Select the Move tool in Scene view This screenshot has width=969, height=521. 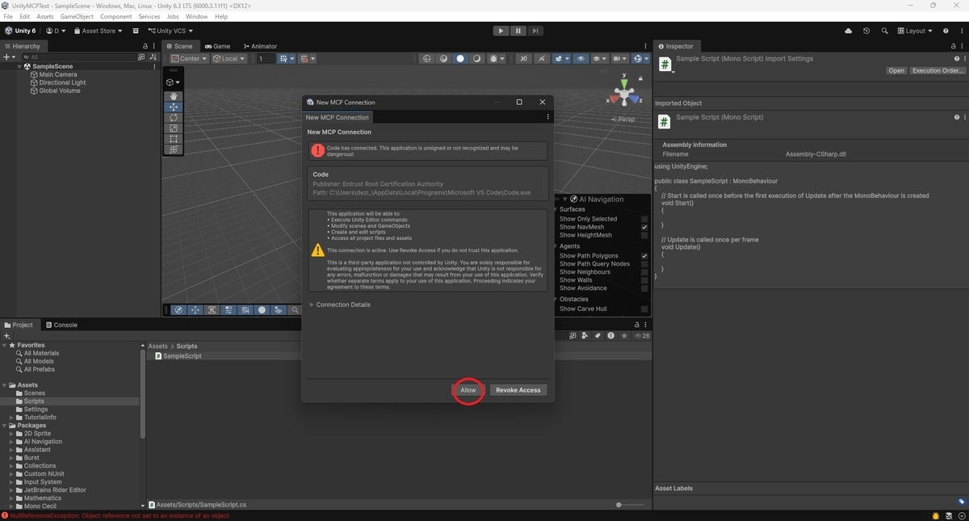(174, 107)
